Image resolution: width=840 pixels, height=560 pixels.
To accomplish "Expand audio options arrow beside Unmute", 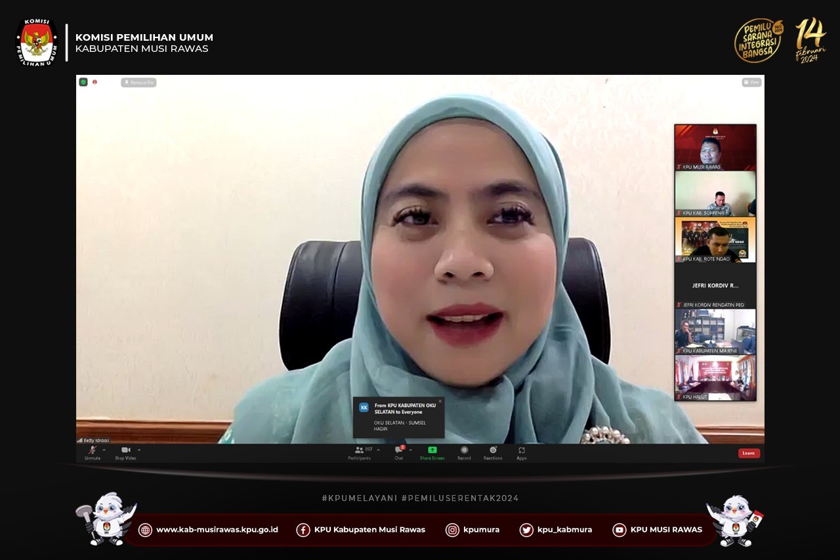I will [x=104, y=450].
